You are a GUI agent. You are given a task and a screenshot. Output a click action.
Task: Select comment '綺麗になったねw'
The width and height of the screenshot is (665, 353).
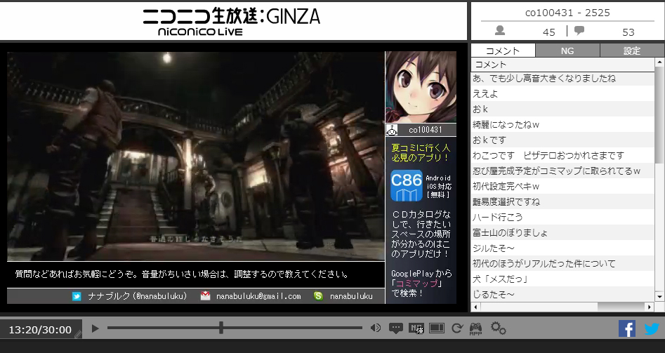pos(562,125)
